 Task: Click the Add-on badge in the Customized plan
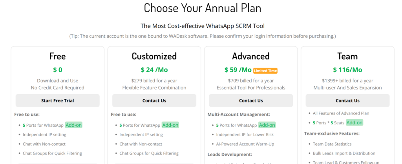170,125
